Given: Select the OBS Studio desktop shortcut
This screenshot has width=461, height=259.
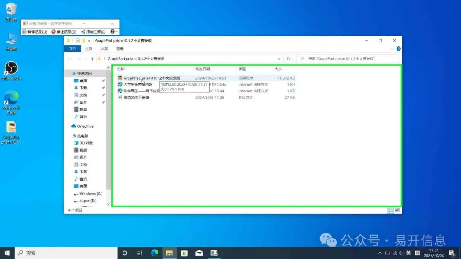Looking at the screenshot, I should [11, 71].
